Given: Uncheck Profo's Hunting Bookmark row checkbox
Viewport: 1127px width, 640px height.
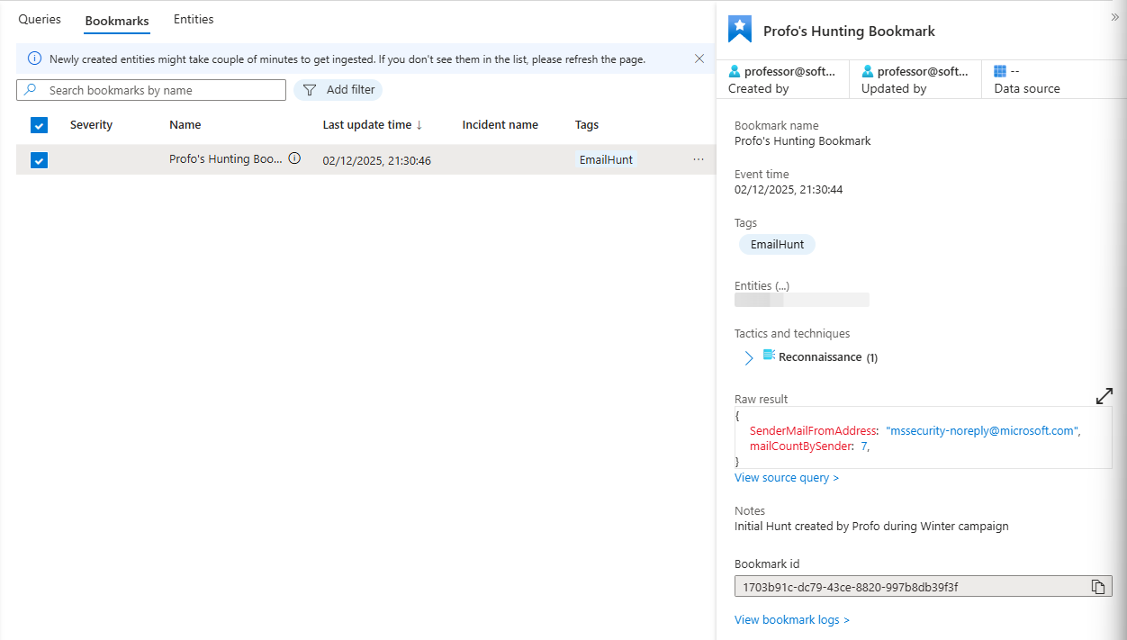Looking at the screenshot, I should [39, 160].
